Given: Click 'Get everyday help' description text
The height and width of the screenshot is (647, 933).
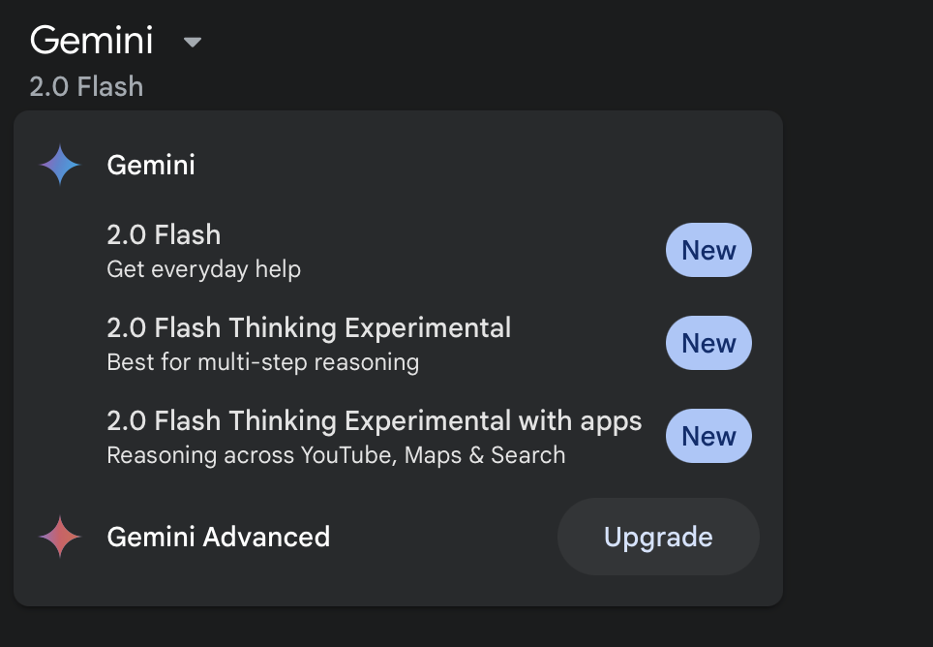Looking at the screenshot, I should (x=203, y=269).
